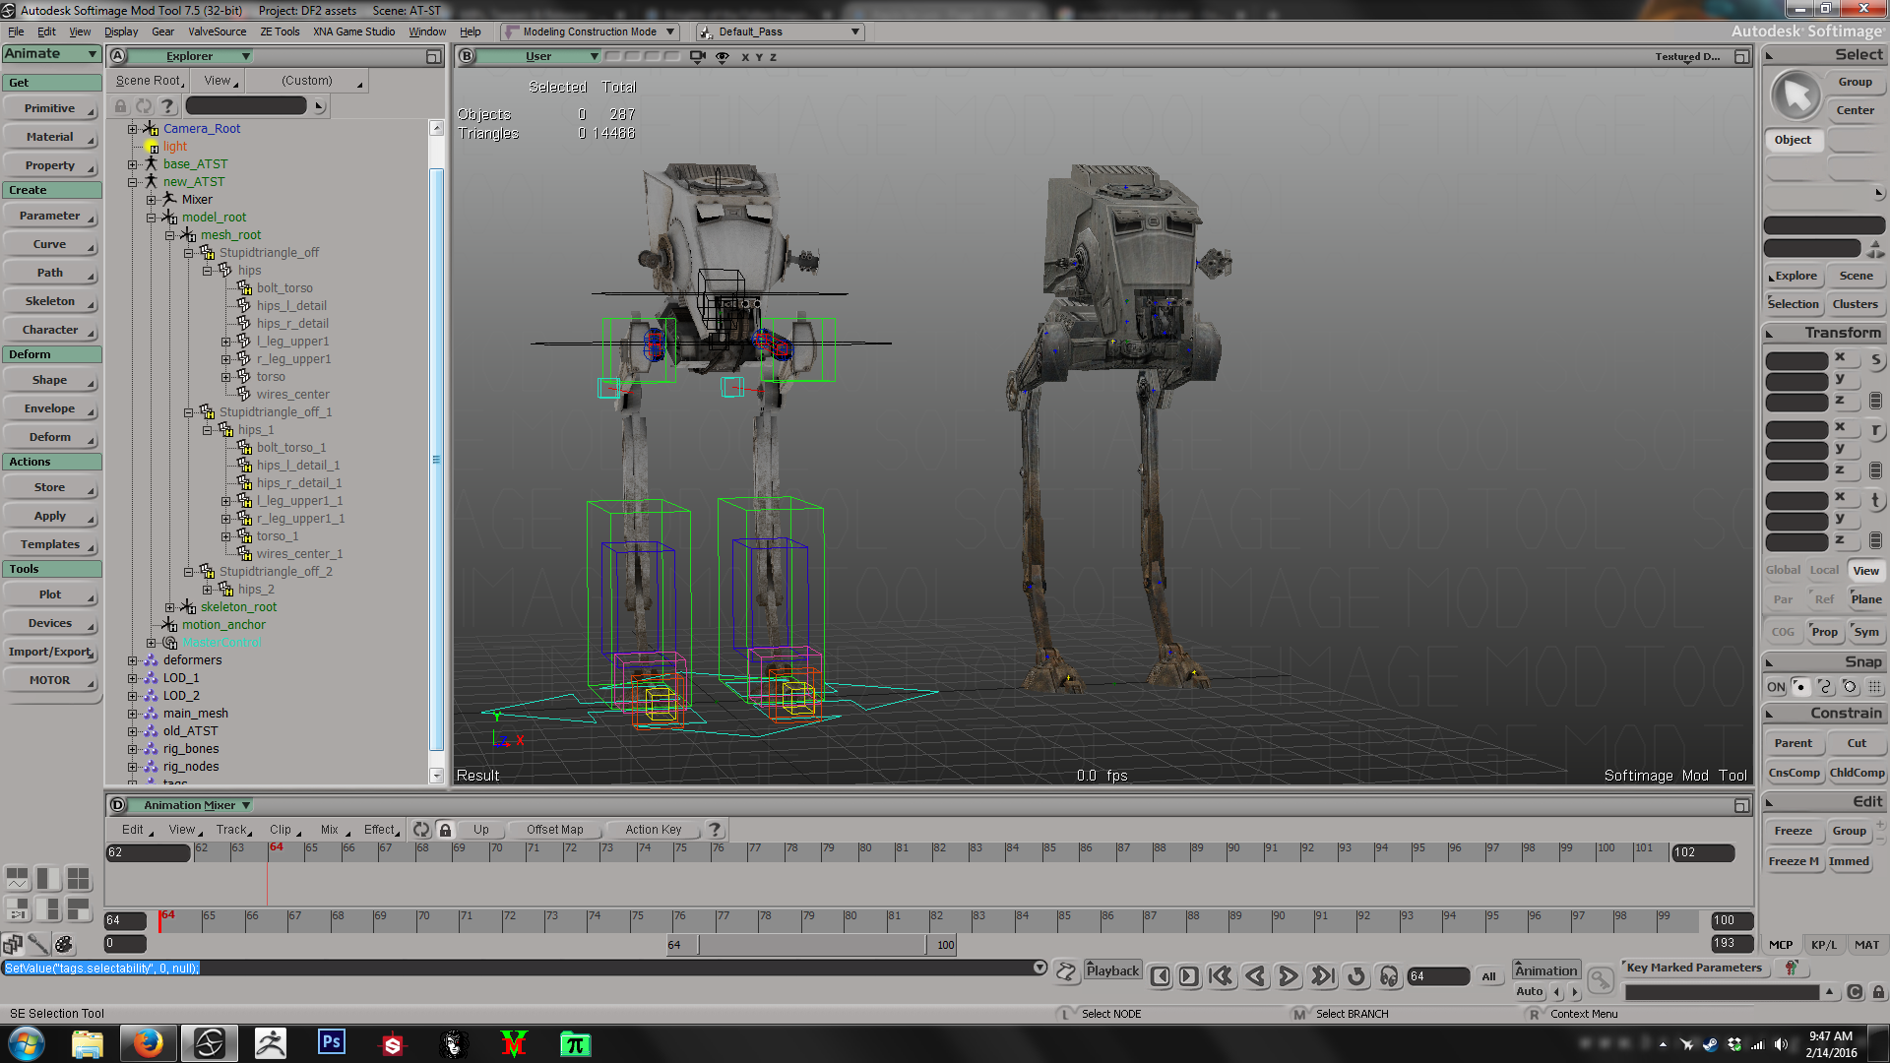The height and width of the screenshot is (1063, 1890).
Task: Toggle the point snap icon
Action: pos(1800,687)
